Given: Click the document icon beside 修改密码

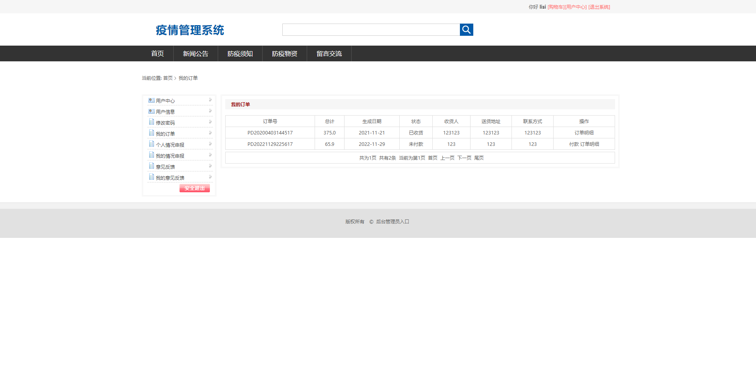Looking at the screenshot, I should pyautogui.click(x=151, y=122).
